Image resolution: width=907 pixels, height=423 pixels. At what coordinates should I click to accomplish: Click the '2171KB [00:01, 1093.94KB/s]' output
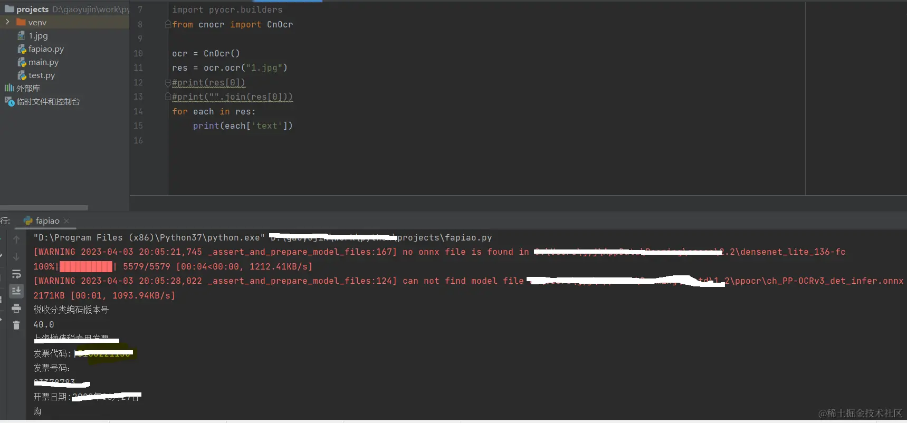104,296
